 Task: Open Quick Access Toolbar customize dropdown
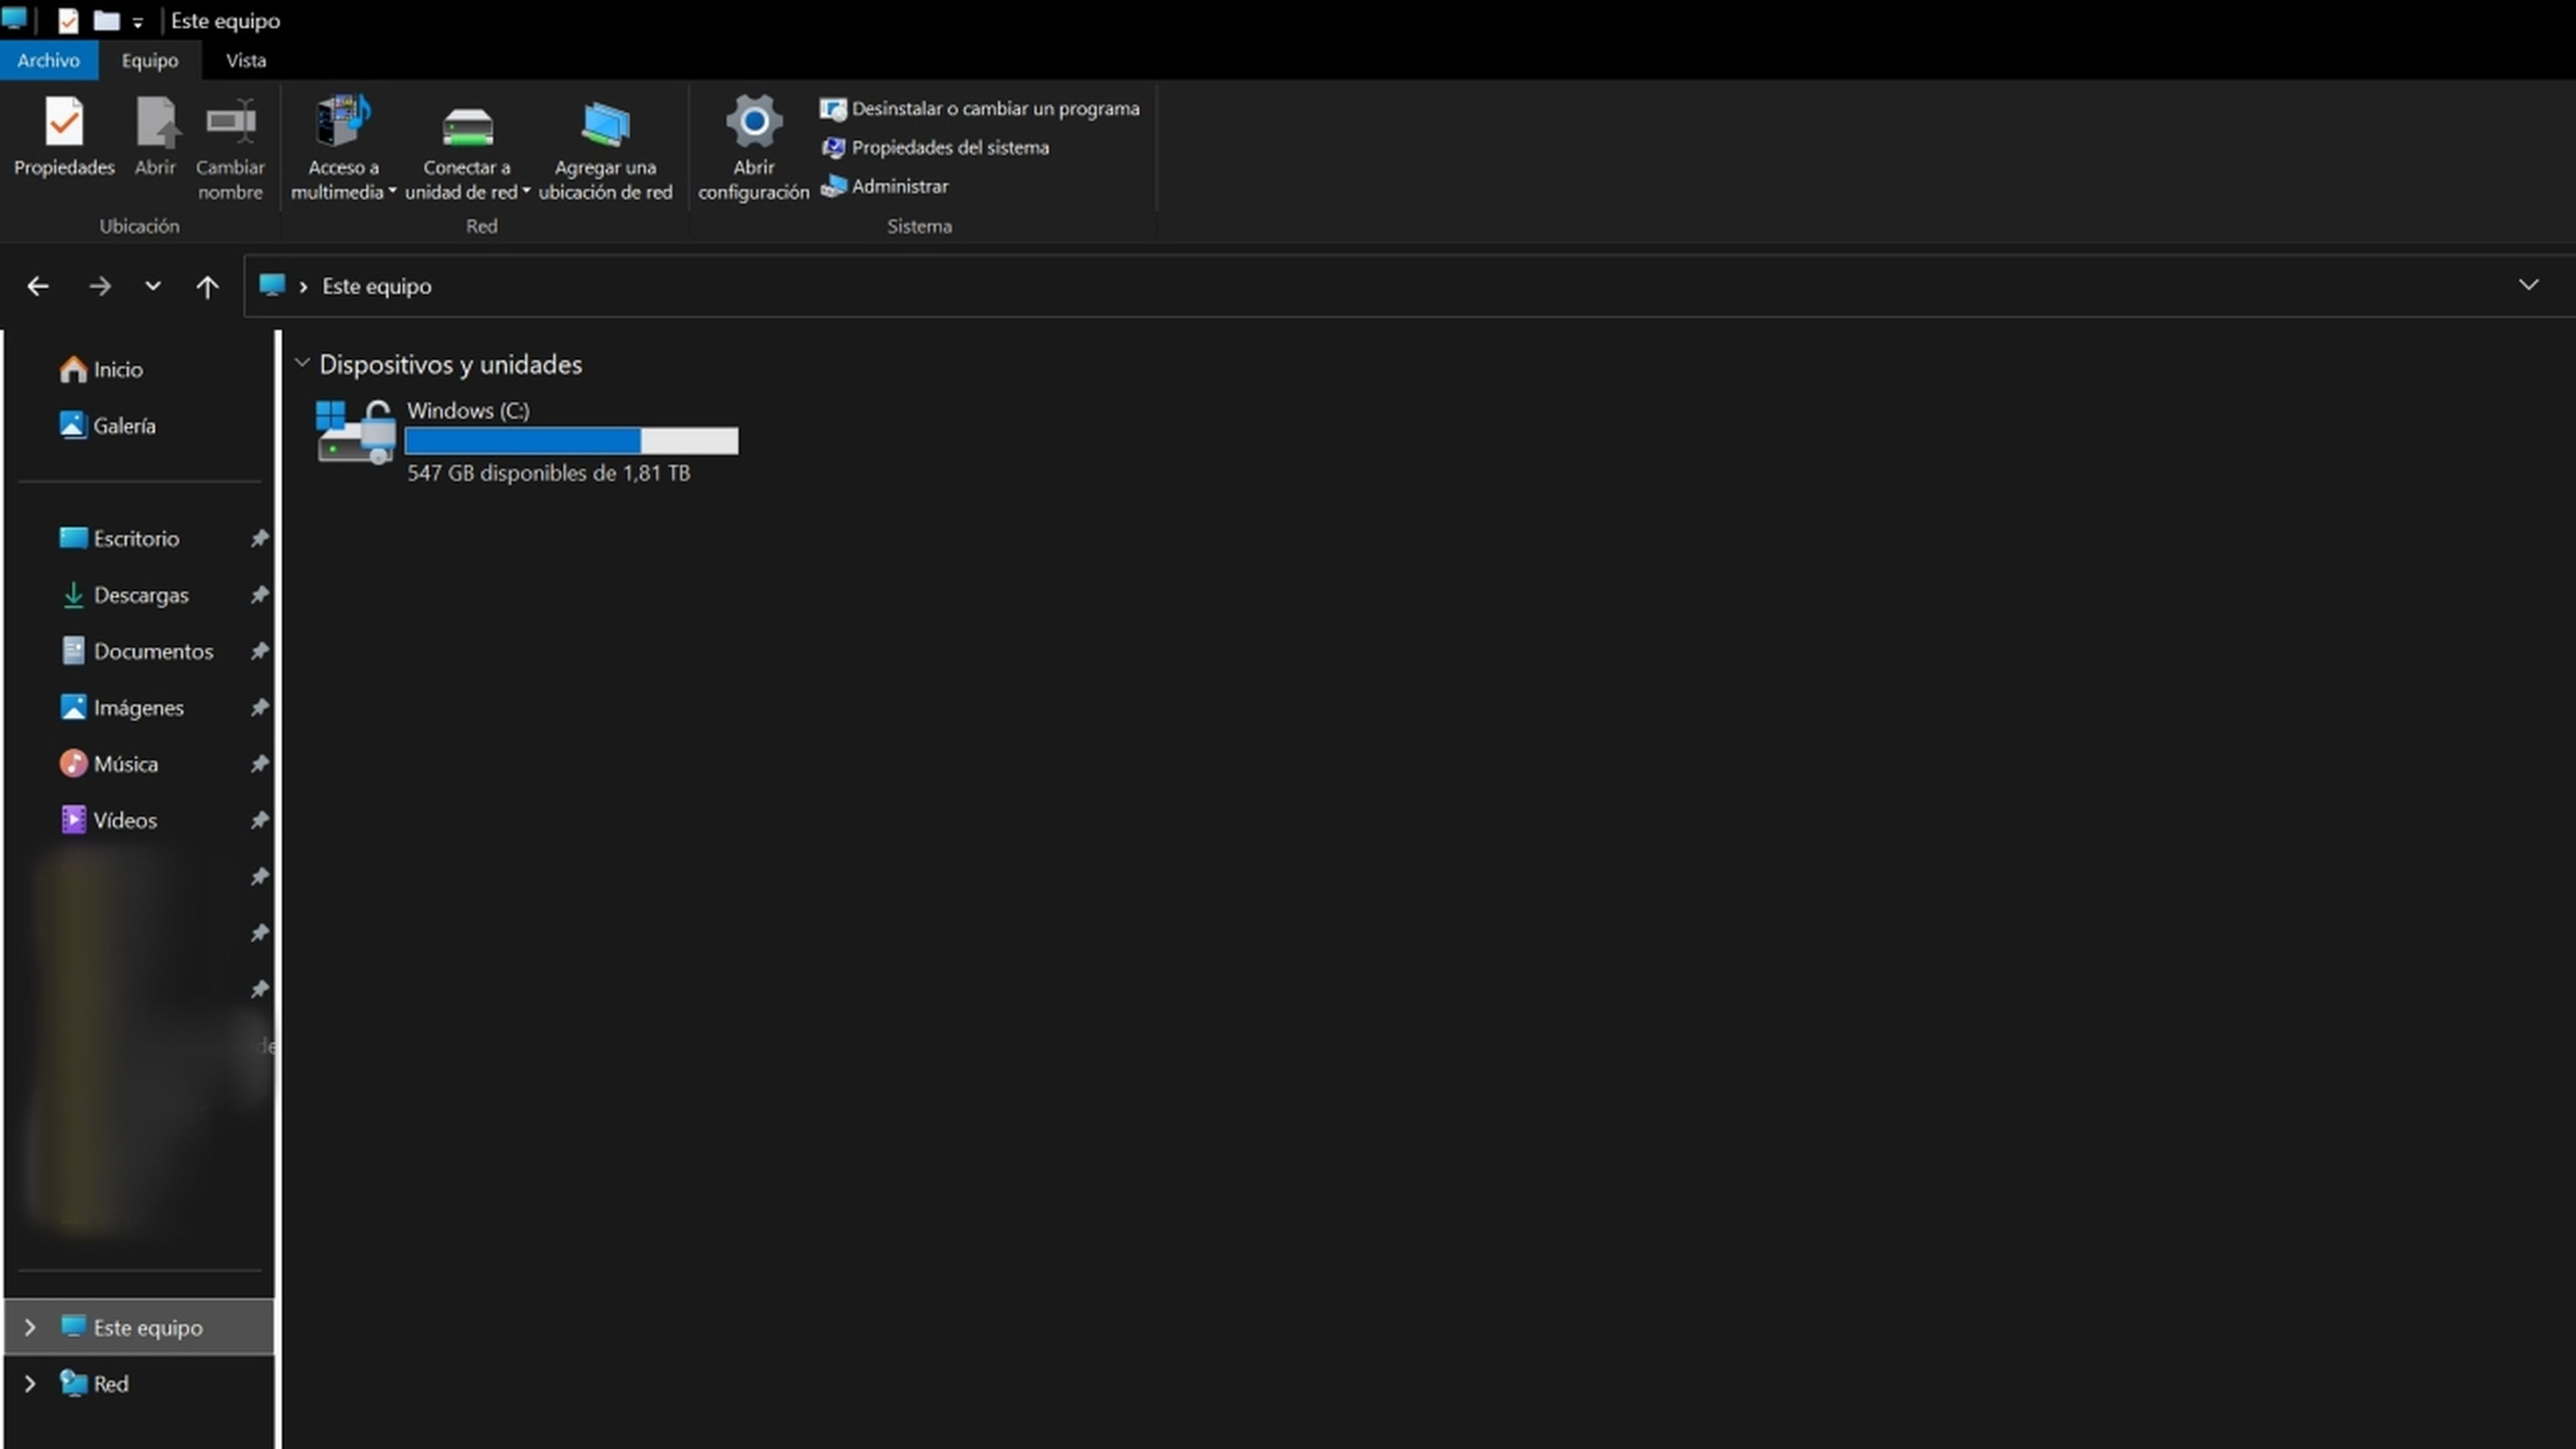[x=137, y=22]
